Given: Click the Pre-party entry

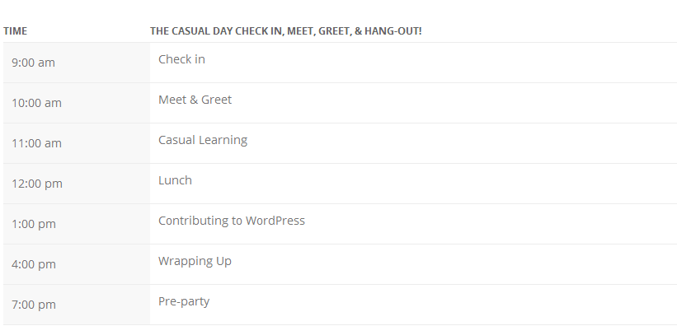Looking at the screenshot, I should [x=184, y=301].
